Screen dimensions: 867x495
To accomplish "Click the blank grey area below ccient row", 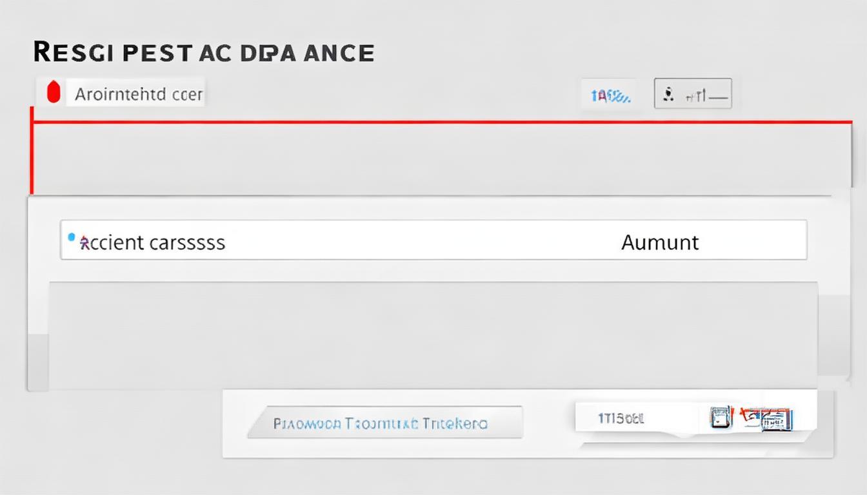I will (432, 335).
